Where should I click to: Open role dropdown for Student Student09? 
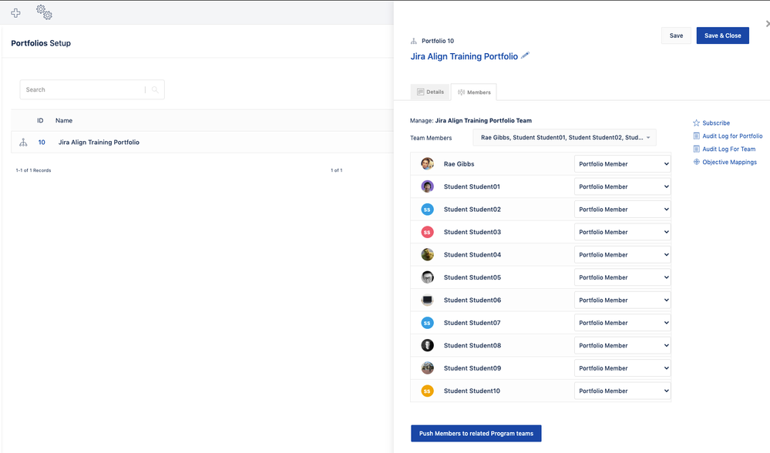pyautogui.click(x=622, y=368)
